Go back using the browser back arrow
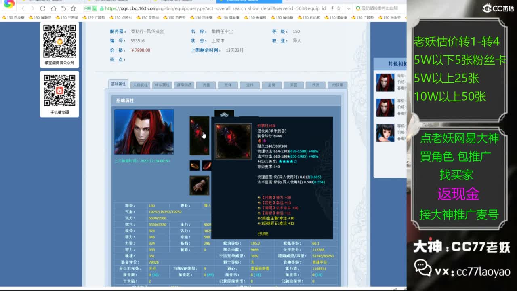Image resolution: width=517 pixels, height=291 pixels. (x=23, y=8)
